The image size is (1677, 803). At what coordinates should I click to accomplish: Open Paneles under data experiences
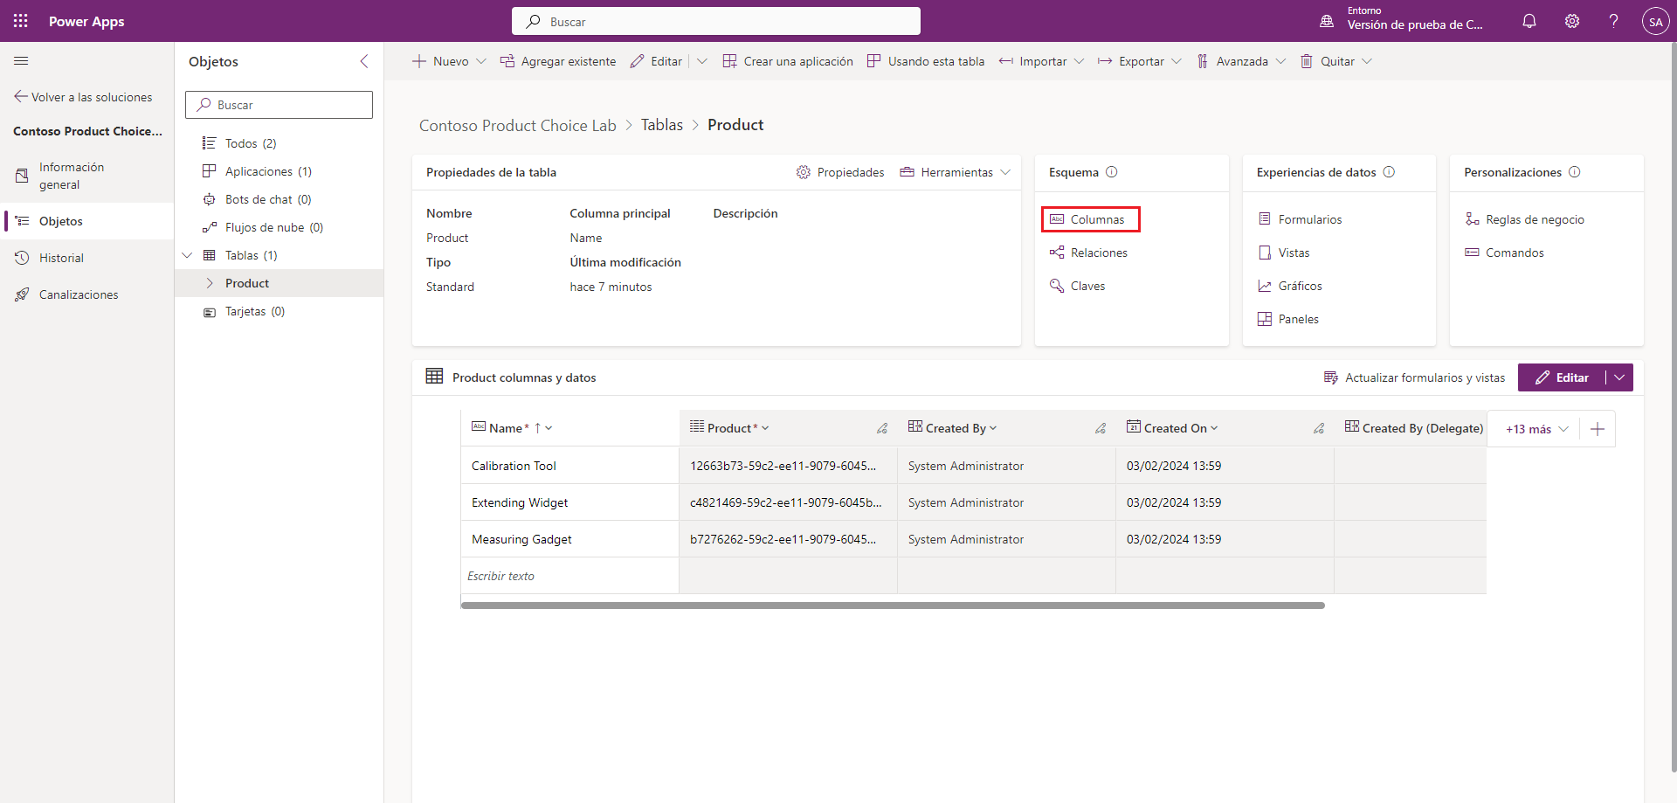tap(1288, 319)
